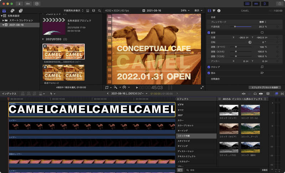Click the rotation dial for 回転
Image resolution: width=285 pixels, height=173 pixels.
click(x=250, y=42)
